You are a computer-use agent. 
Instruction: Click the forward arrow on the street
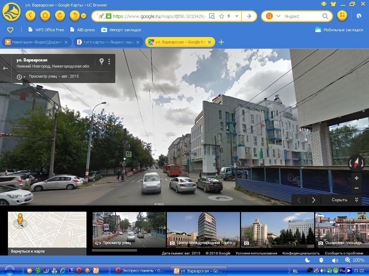(221, 198)
